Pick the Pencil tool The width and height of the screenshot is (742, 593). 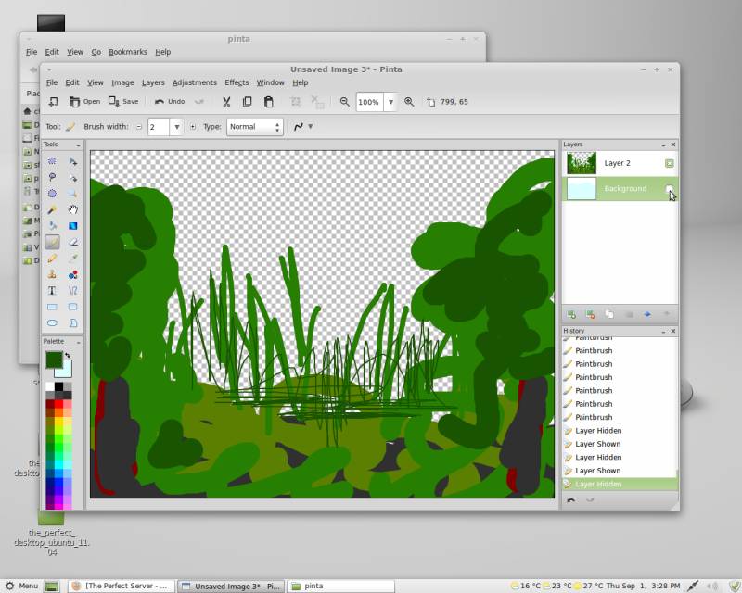pyautogui.click(x=52, y=258)
